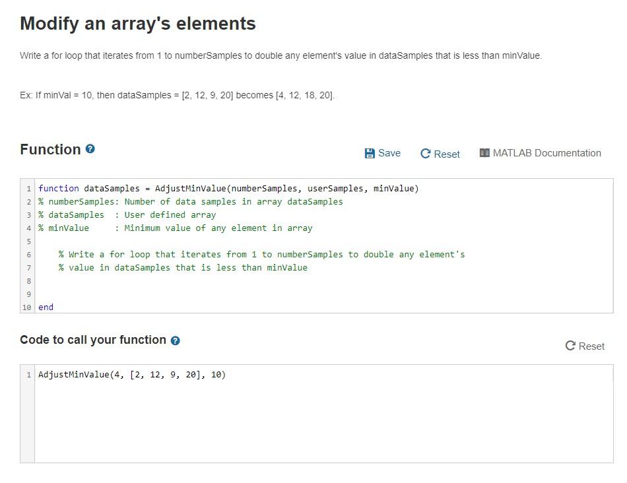Image resolution: width=627 pixels, height=483 pixels.
Task: Save the function code
Action: coord(383,154)
